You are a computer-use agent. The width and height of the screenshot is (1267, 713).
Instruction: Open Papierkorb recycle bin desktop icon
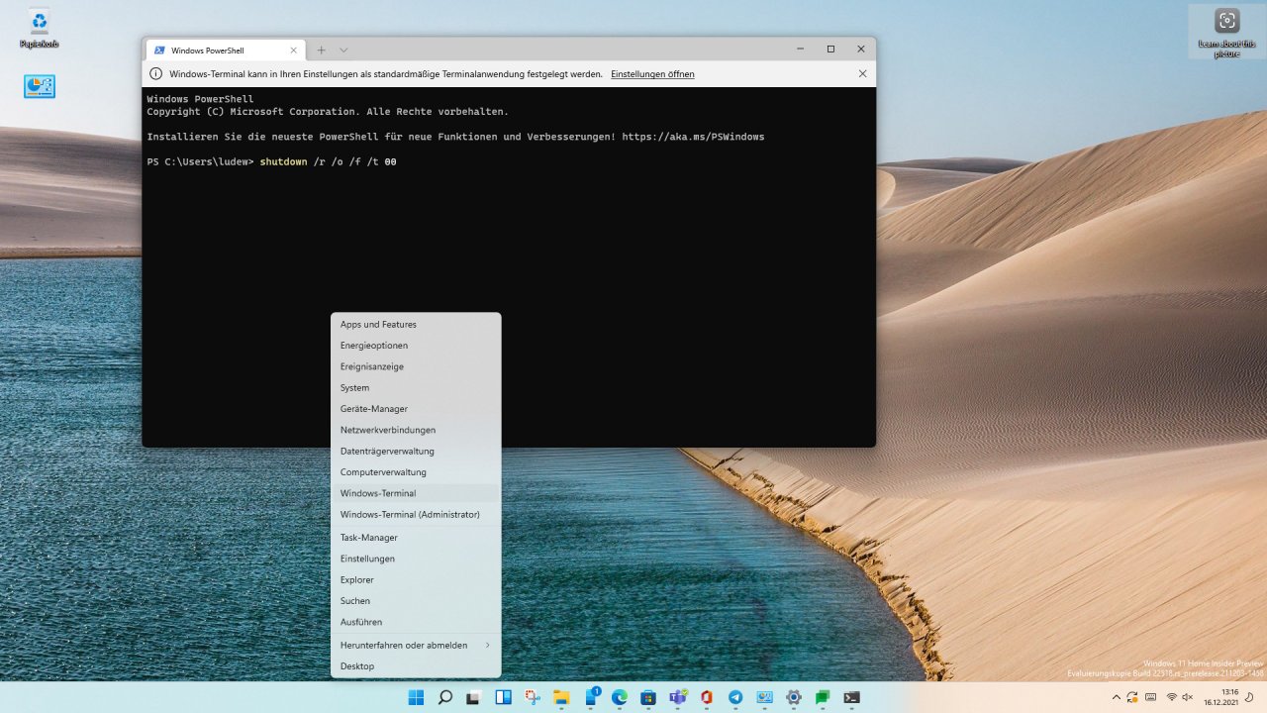39,29
